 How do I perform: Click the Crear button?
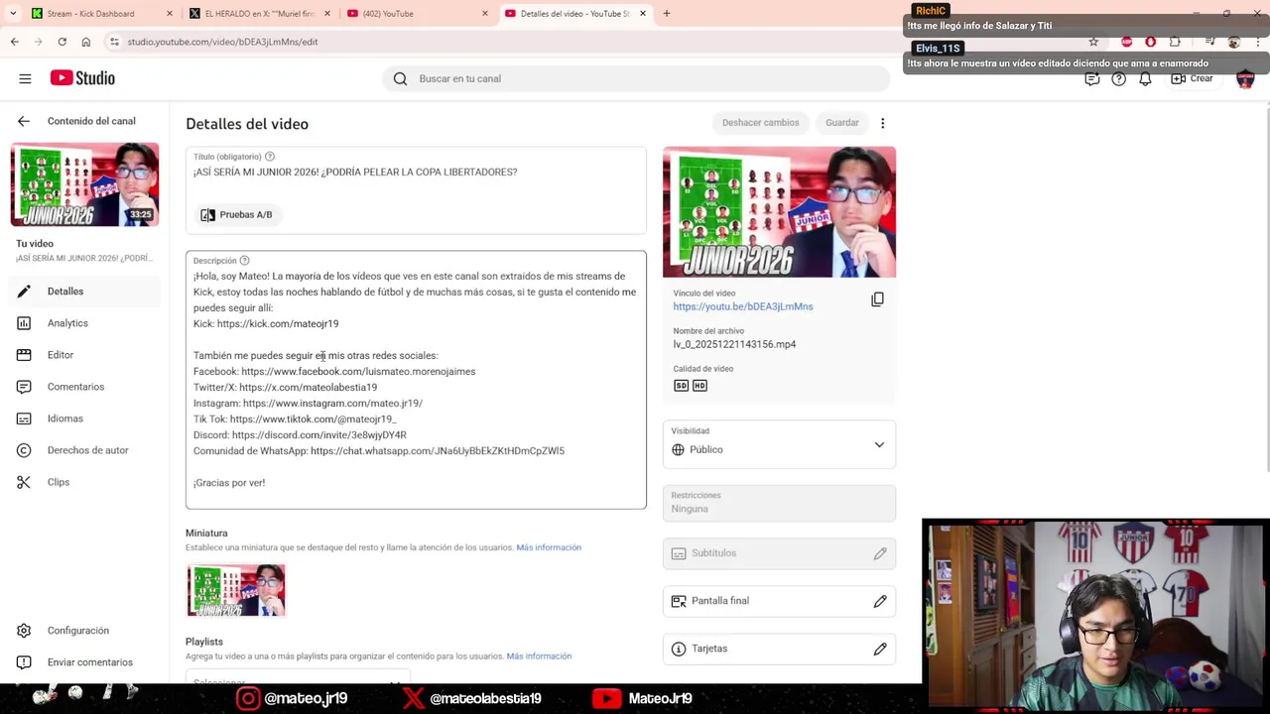click(1192, 78)
